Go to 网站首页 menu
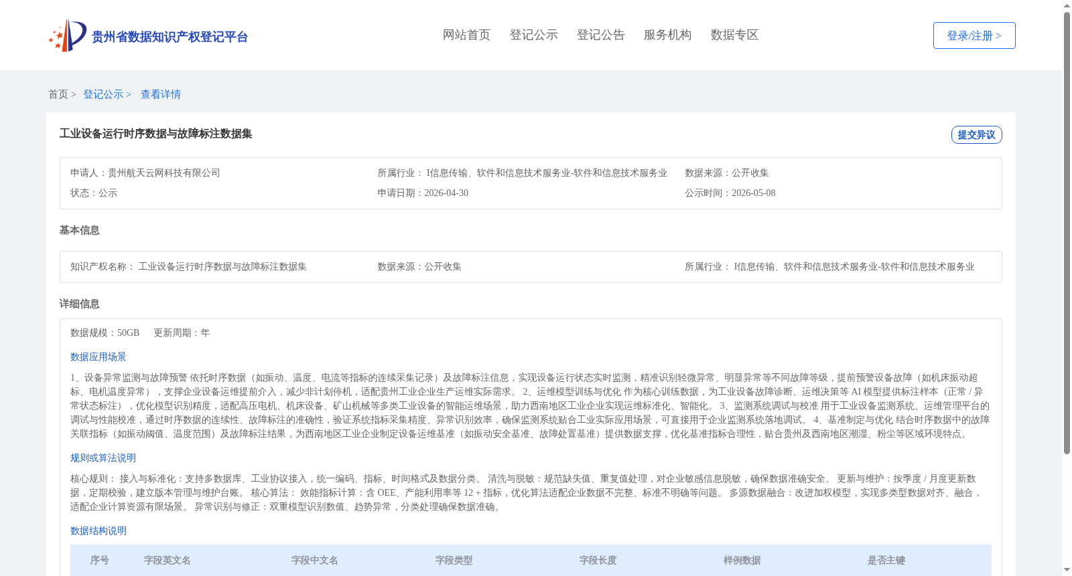The width and height of the screenshot is (1072, 576). (466, 35)
